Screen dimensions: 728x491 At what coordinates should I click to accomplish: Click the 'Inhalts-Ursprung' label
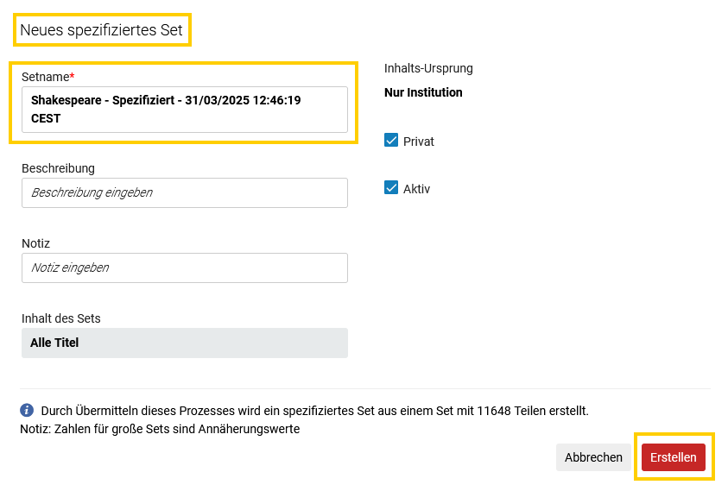pyautogui.click(x=428, y=68)
